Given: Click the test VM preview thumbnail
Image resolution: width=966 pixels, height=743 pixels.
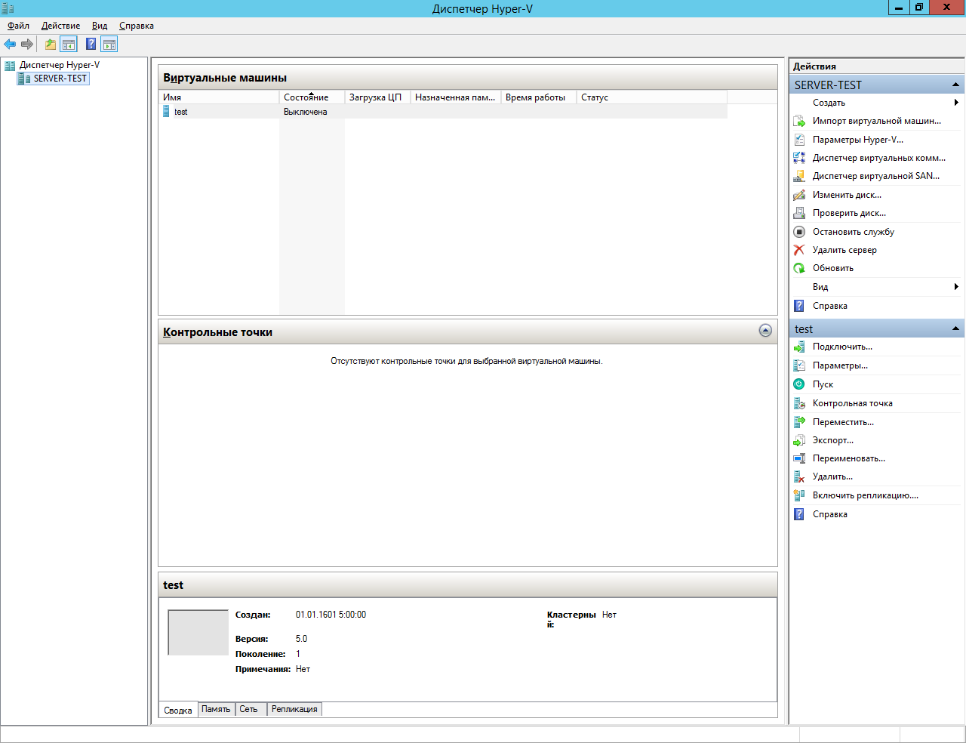Looking at the screenshot, I should (x=198, y=633).
